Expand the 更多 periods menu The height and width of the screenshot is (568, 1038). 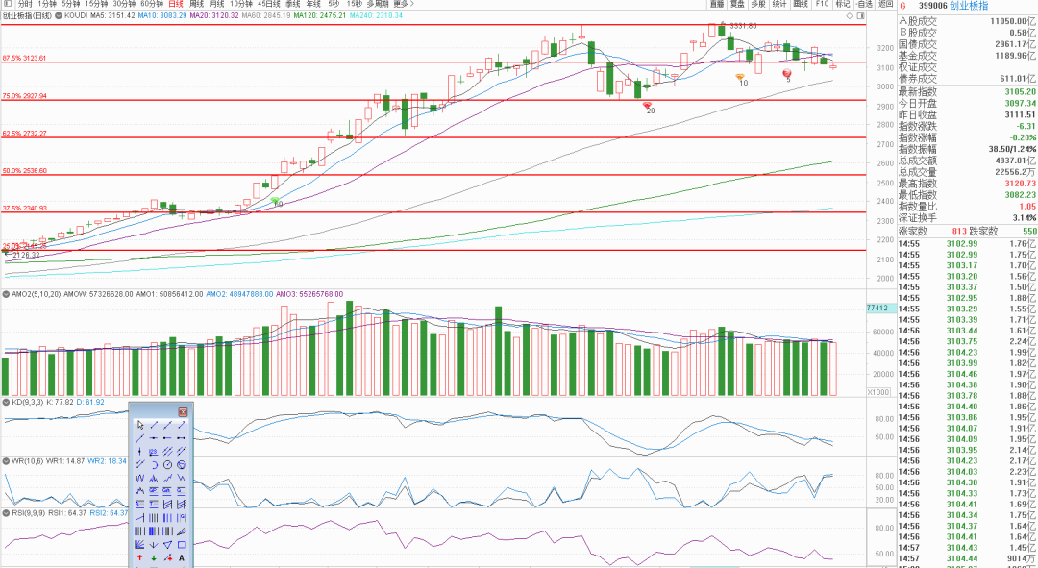(403, 4)
